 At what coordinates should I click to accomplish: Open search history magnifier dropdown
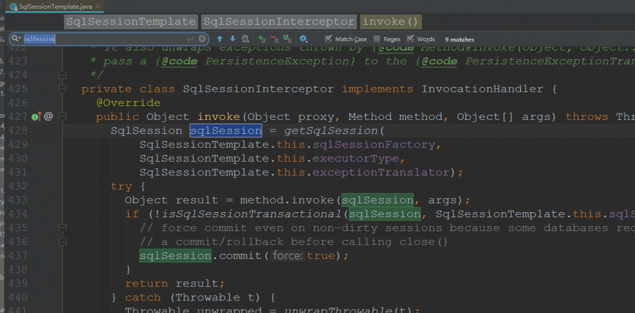(16, 39)
